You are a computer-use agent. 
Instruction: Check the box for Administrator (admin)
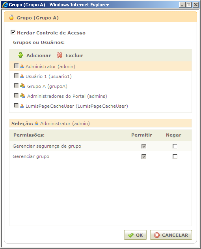(16, 66)
